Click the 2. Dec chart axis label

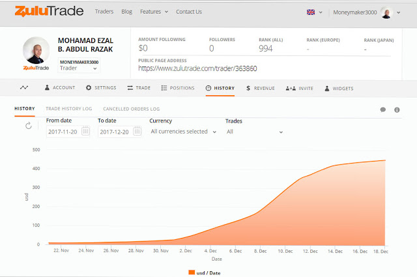186,251
